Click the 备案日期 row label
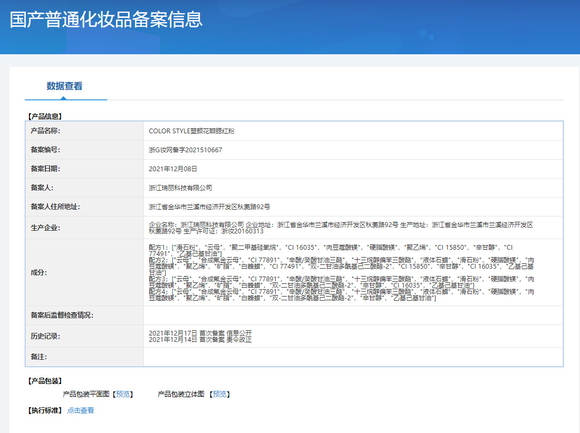The image size is (580, 433). [45, 169]
